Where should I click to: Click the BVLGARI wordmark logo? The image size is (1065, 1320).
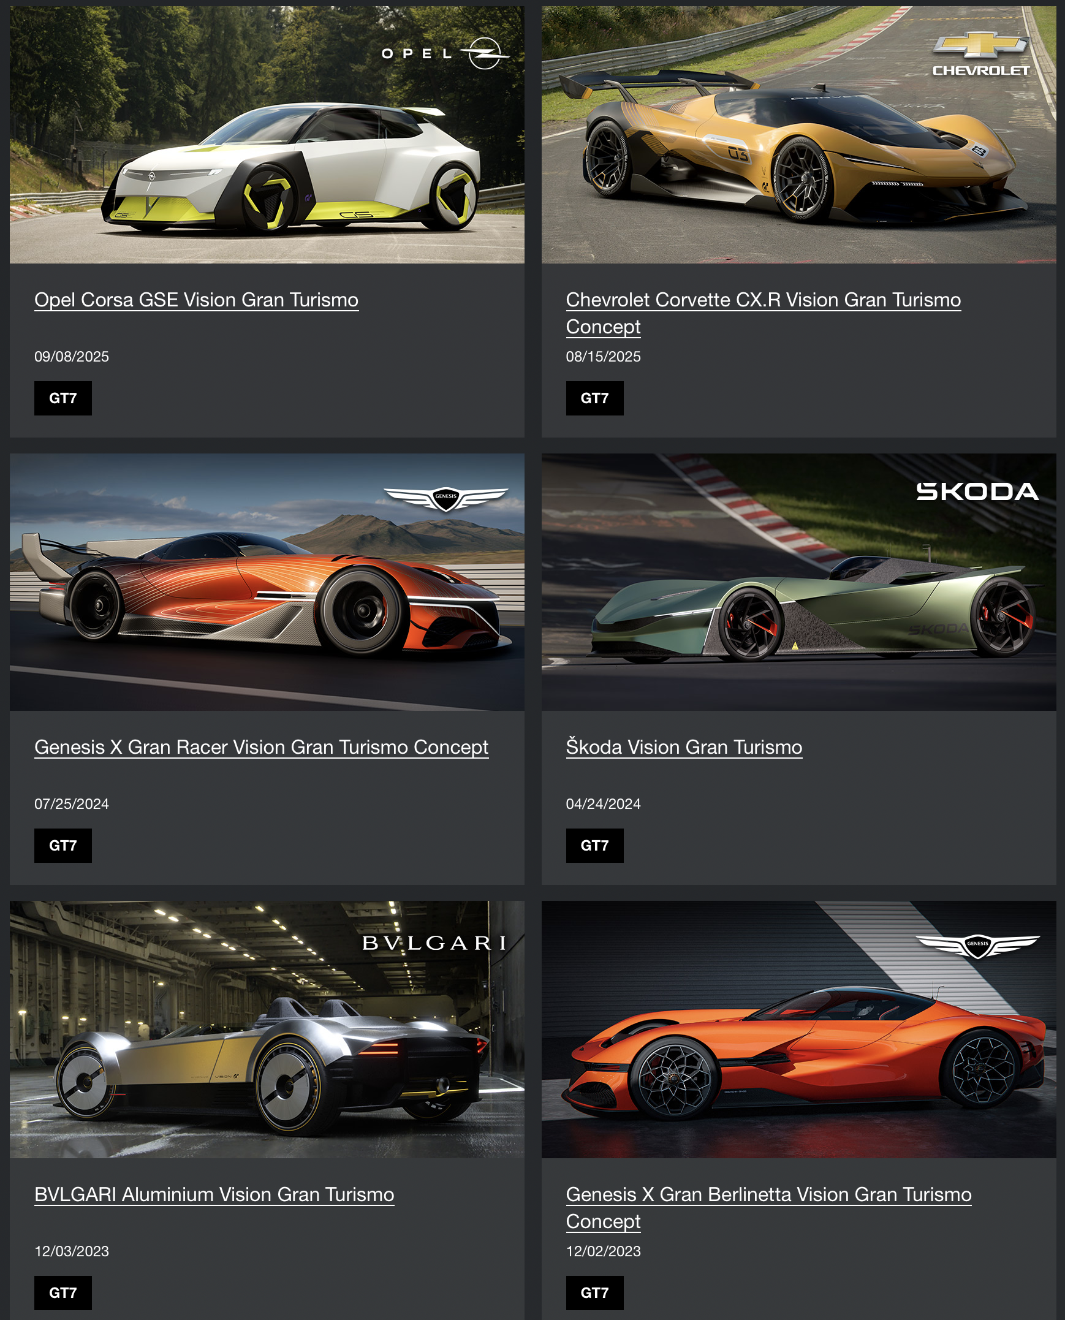pos(434,943)
